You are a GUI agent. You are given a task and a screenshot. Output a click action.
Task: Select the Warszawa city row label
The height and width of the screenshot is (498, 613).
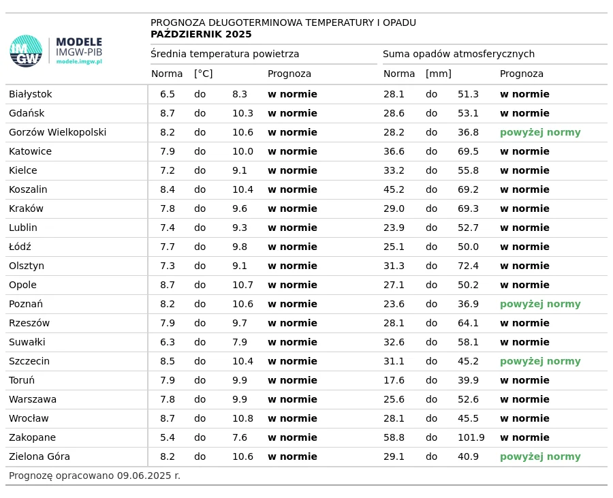click(33, 399)
